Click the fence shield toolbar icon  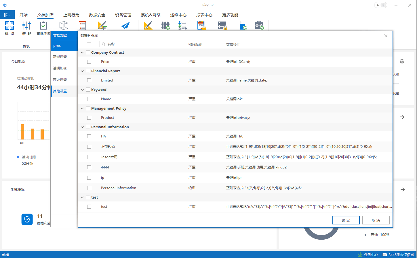[x=165, y=26]
